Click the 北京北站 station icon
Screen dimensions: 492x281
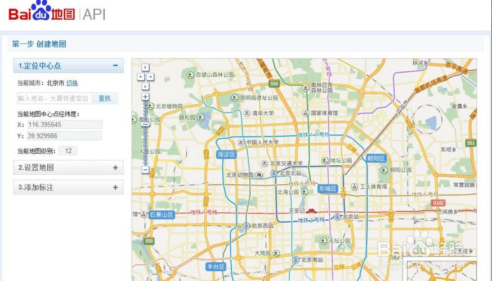pyautogui.click(x=274, y=173)
